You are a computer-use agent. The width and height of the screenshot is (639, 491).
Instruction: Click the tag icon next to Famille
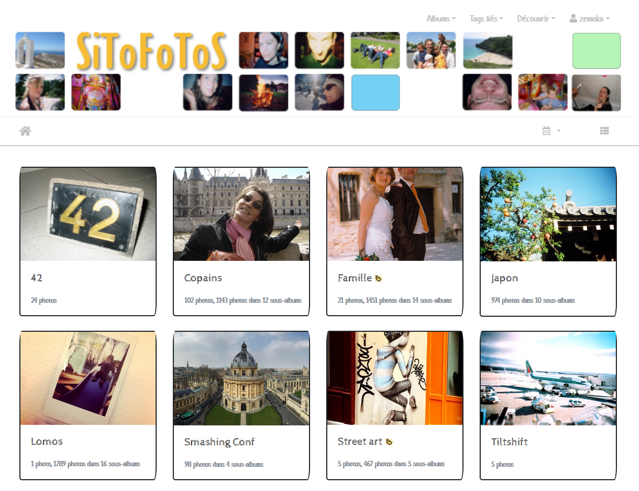[x=378, y=279]
